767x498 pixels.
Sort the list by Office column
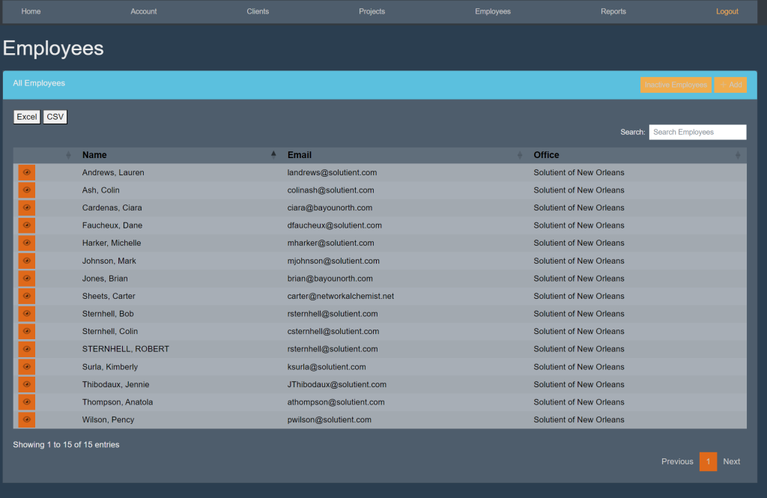(546, 155)
